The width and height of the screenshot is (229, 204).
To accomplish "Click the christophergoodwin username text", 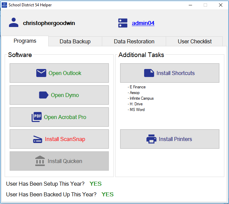I will coord(49,23).
